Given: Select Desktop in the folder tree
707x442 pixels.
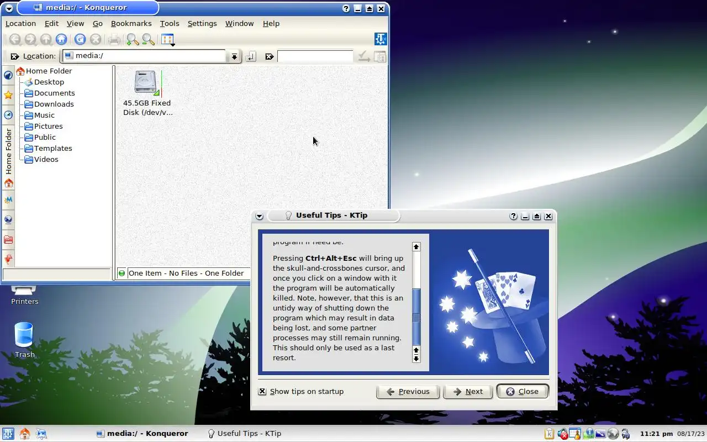Looking at the screenshot, I should pyautogui.click(x=44, y=82).
